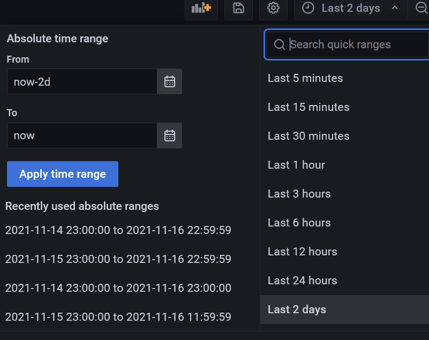Select the Last 24 hours quick range
429x340 pixels.
click(302, 280)
